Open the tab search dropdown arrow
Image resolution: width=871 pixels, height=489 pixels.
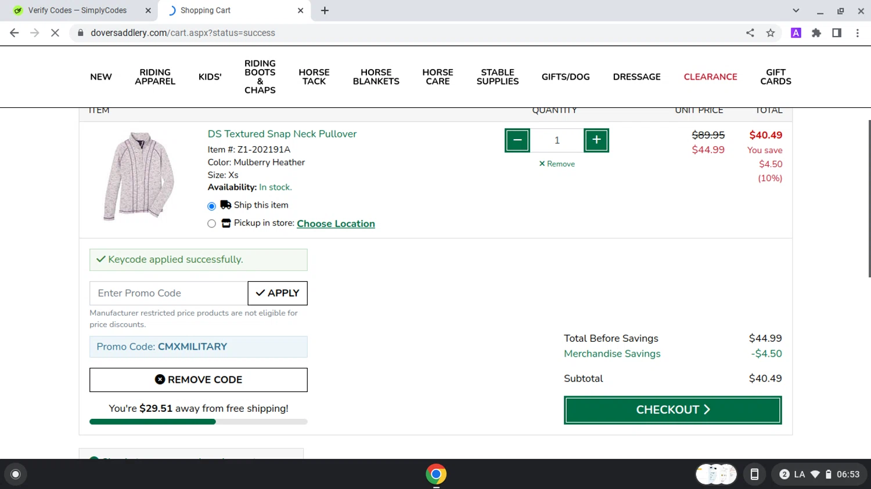[x=796, y=10]
